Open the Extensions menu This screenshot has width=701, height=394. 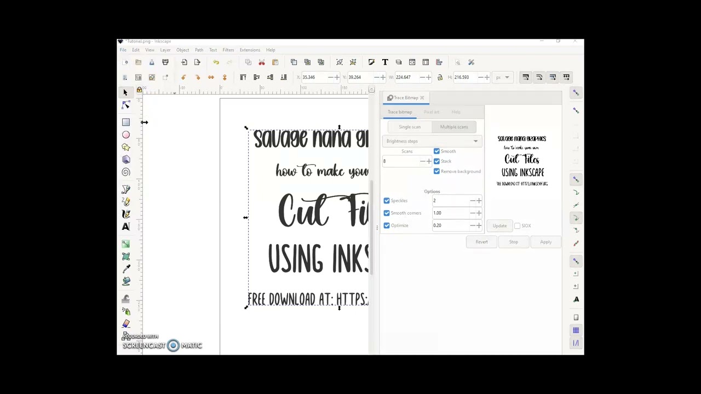[x=250, y=50]
